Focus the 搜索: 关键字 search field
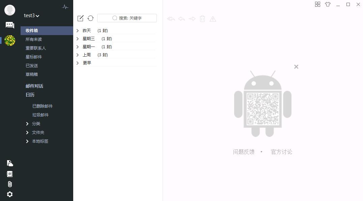This screenshot has height=201, width=363. click(127, 18)
